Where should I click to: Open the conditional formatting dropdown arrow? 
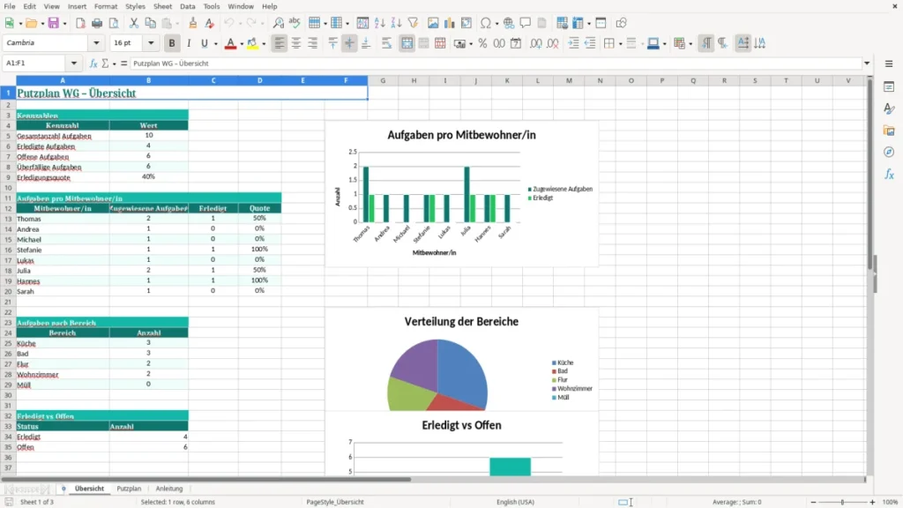click(x=690, y=44)
